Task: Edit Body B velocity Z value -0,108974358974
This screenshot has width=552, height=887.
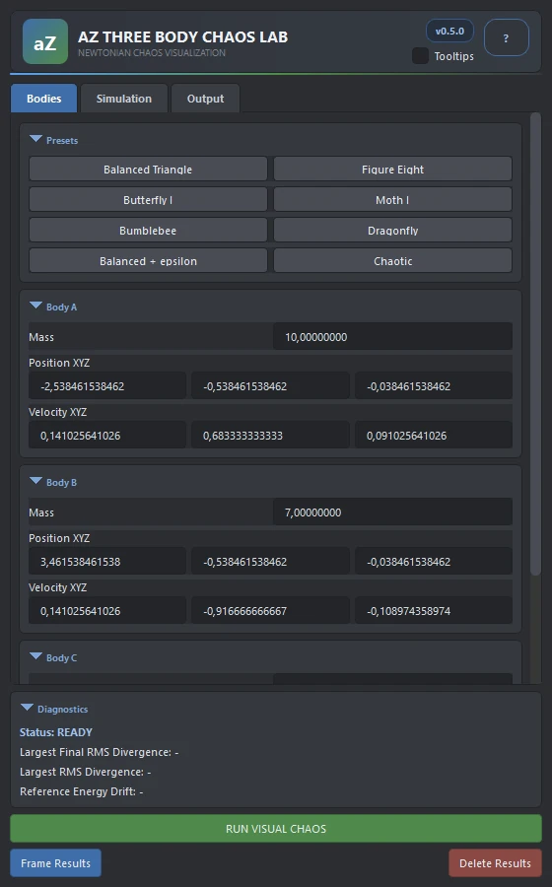Action: pyautogui.click(x=434, y=610)
